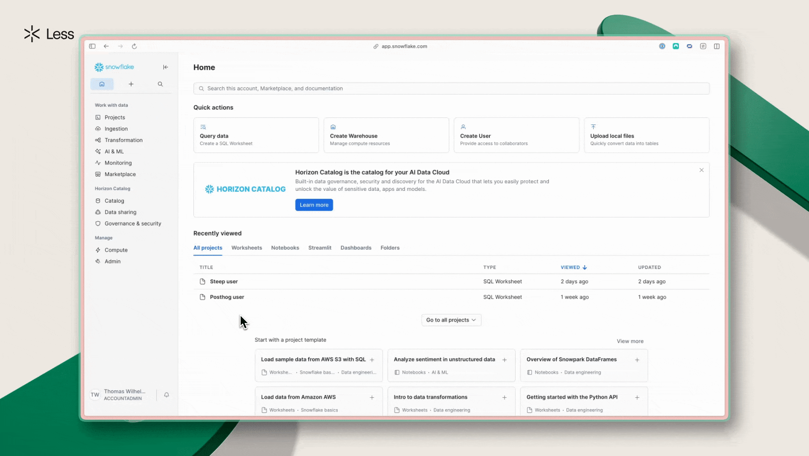Viewport: 809px width, 456px height.
Task: Click the Steep user worksheet file icon
Action: coord(203,282)
